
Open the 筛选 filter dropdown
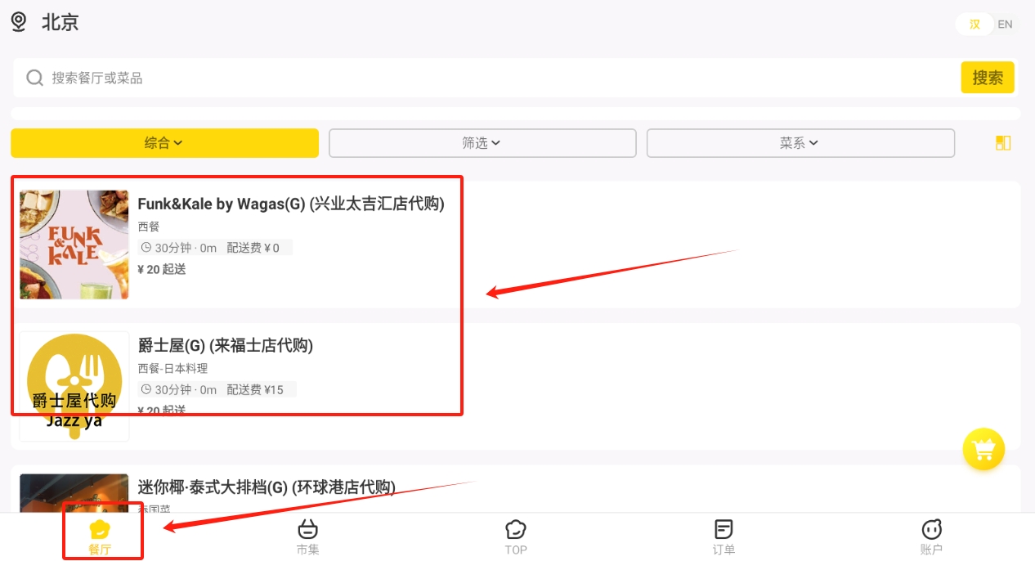[x=482, y=143]
